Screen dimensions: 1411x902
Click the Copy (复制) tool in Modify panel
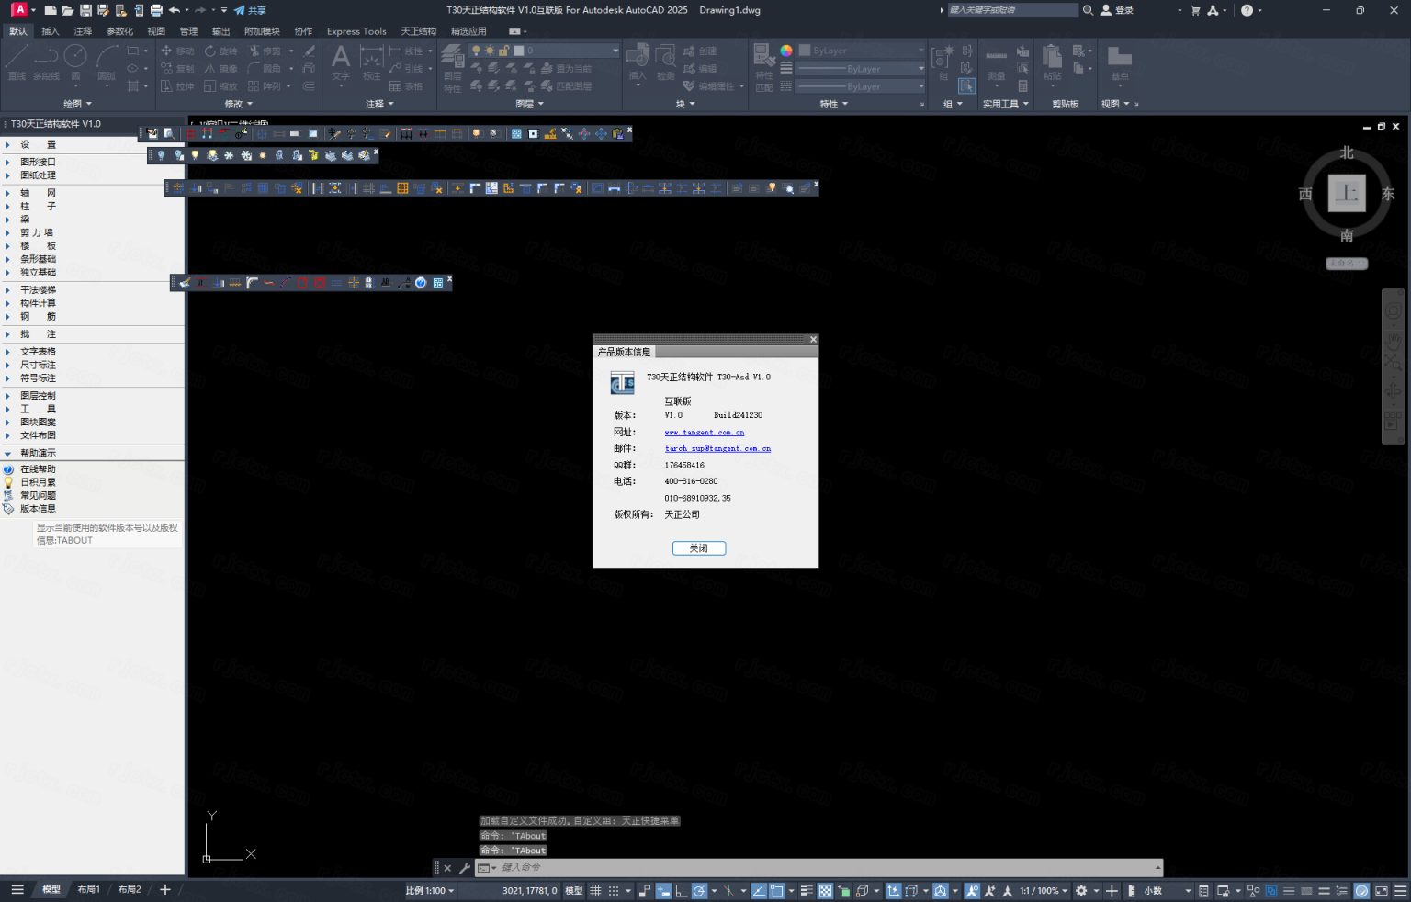coord(177,68)
